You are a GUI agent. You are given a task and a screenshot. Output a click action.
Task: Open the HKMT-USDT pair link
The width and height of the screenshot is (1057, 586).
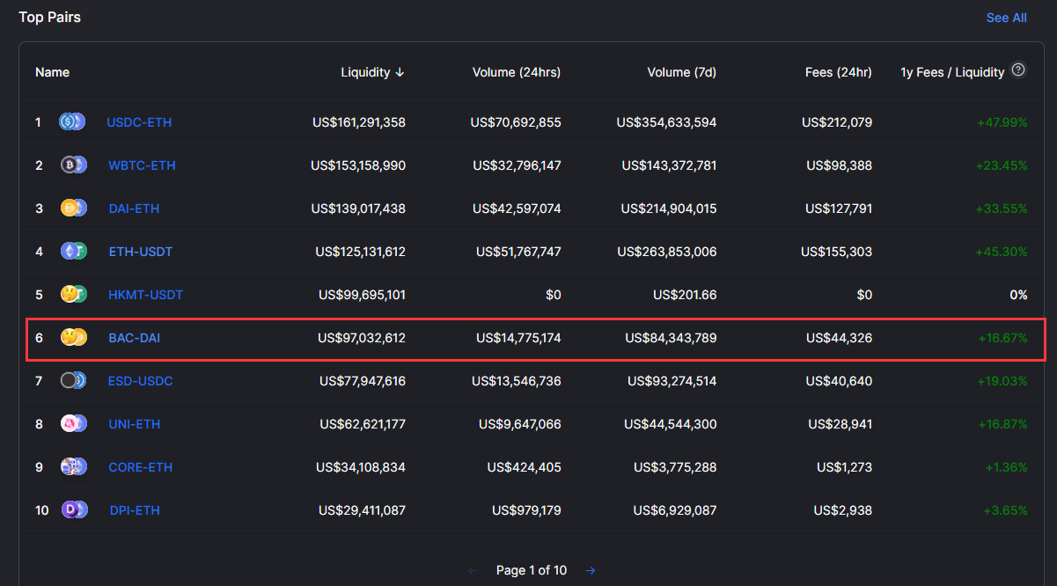[145, 295]
